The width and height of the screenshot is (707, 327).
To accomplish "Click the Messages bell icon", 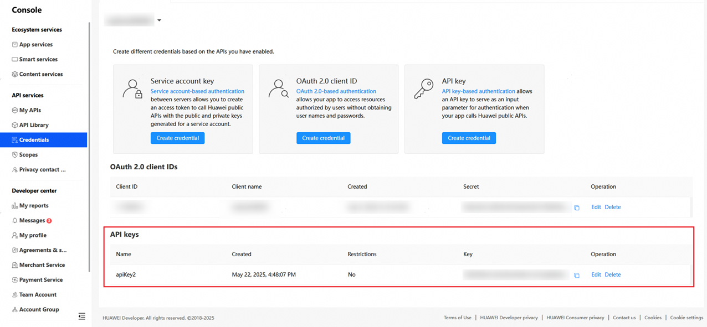I will pyautogui.click(x=15, y=220).
